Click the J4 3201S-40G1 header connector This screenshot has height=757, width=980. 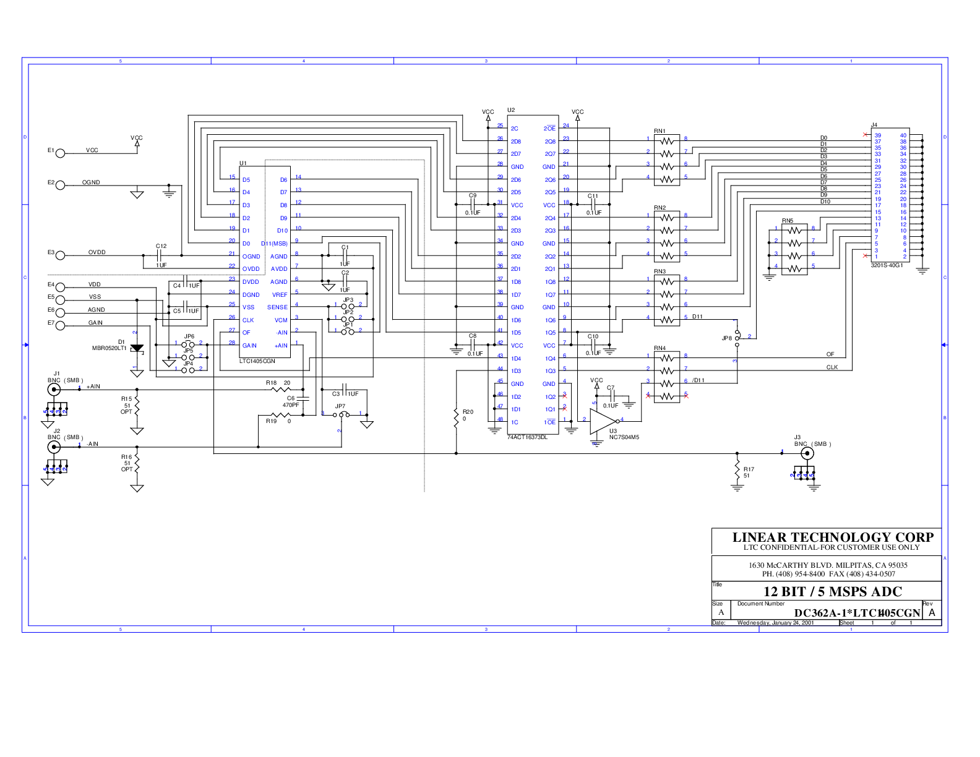coord(890,195)
